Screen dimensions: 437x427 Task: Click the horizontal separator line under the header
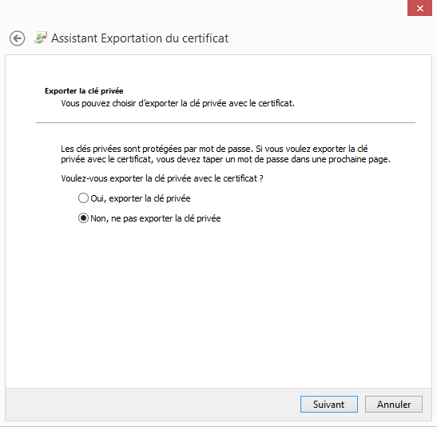225,122
